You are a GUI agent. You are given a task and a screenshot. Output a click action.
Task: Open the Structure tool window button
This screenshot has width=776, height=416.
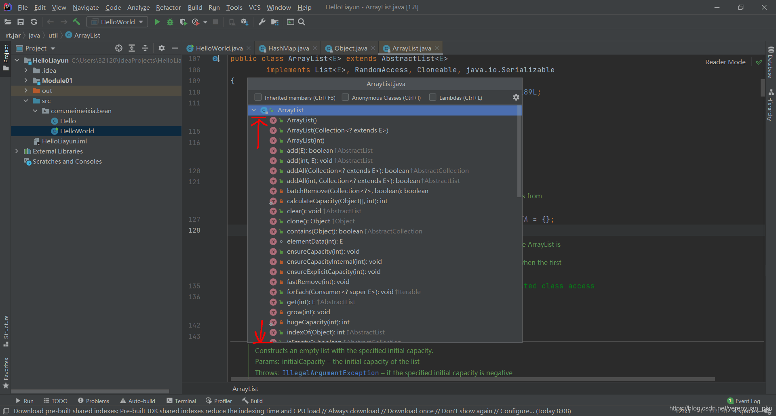[x=6, y=331]
